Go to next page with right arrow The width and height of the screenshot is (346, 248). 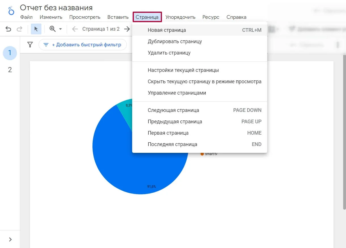(x=127, y=29)
